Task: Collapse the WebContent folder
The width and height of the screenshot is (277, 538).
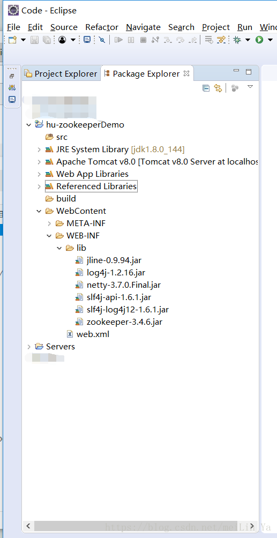Action: click(39, 211)
